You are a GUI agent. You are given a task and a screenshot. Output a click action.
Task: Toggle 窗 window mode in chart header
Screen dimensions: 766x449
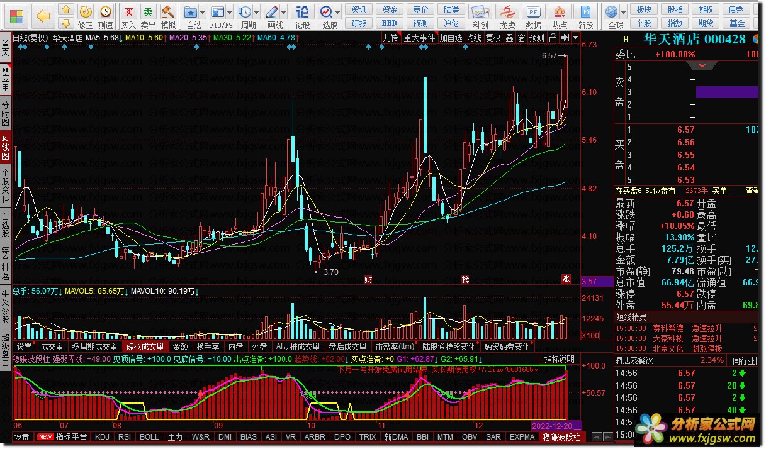tap(521, 38)
